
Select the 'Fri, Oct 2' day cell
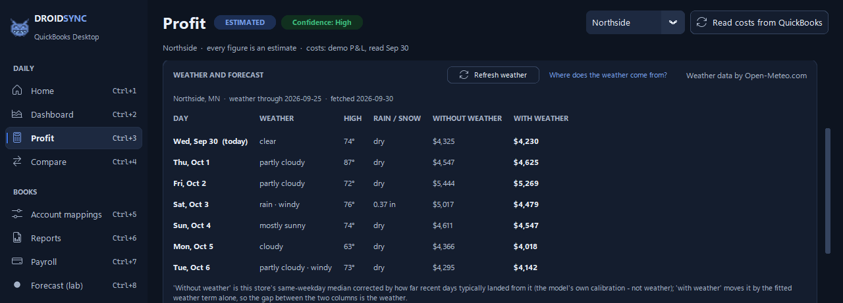[190, 183]
